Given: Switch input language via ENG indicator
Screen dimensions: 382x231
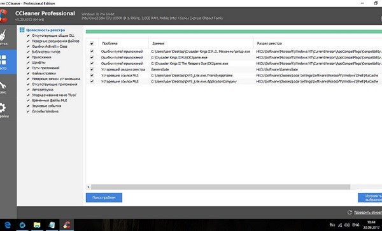Looking at the screenshot, I should (356, 225).
